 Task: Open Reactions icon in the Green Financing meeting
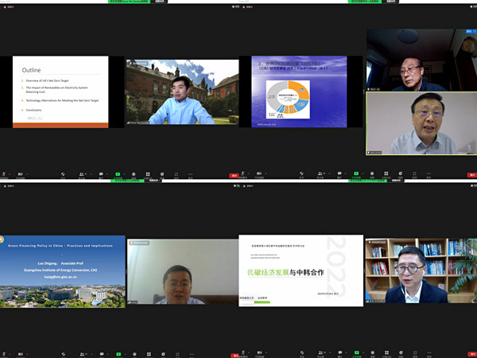coord(163,352)
